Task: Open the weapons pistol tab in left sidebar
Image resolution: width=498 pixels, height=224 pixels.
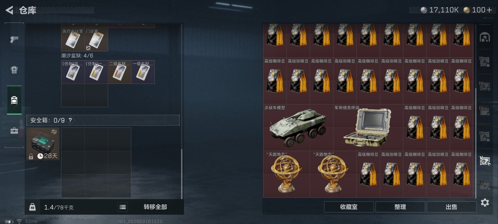Action: [x=14, y=39]
